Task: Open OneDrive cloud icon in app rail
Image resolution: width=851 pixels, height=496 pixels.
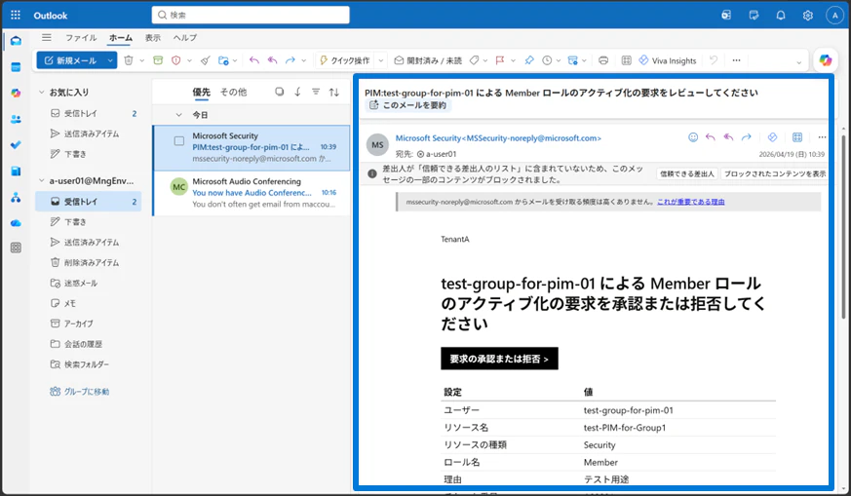Action: pos(16,223)
